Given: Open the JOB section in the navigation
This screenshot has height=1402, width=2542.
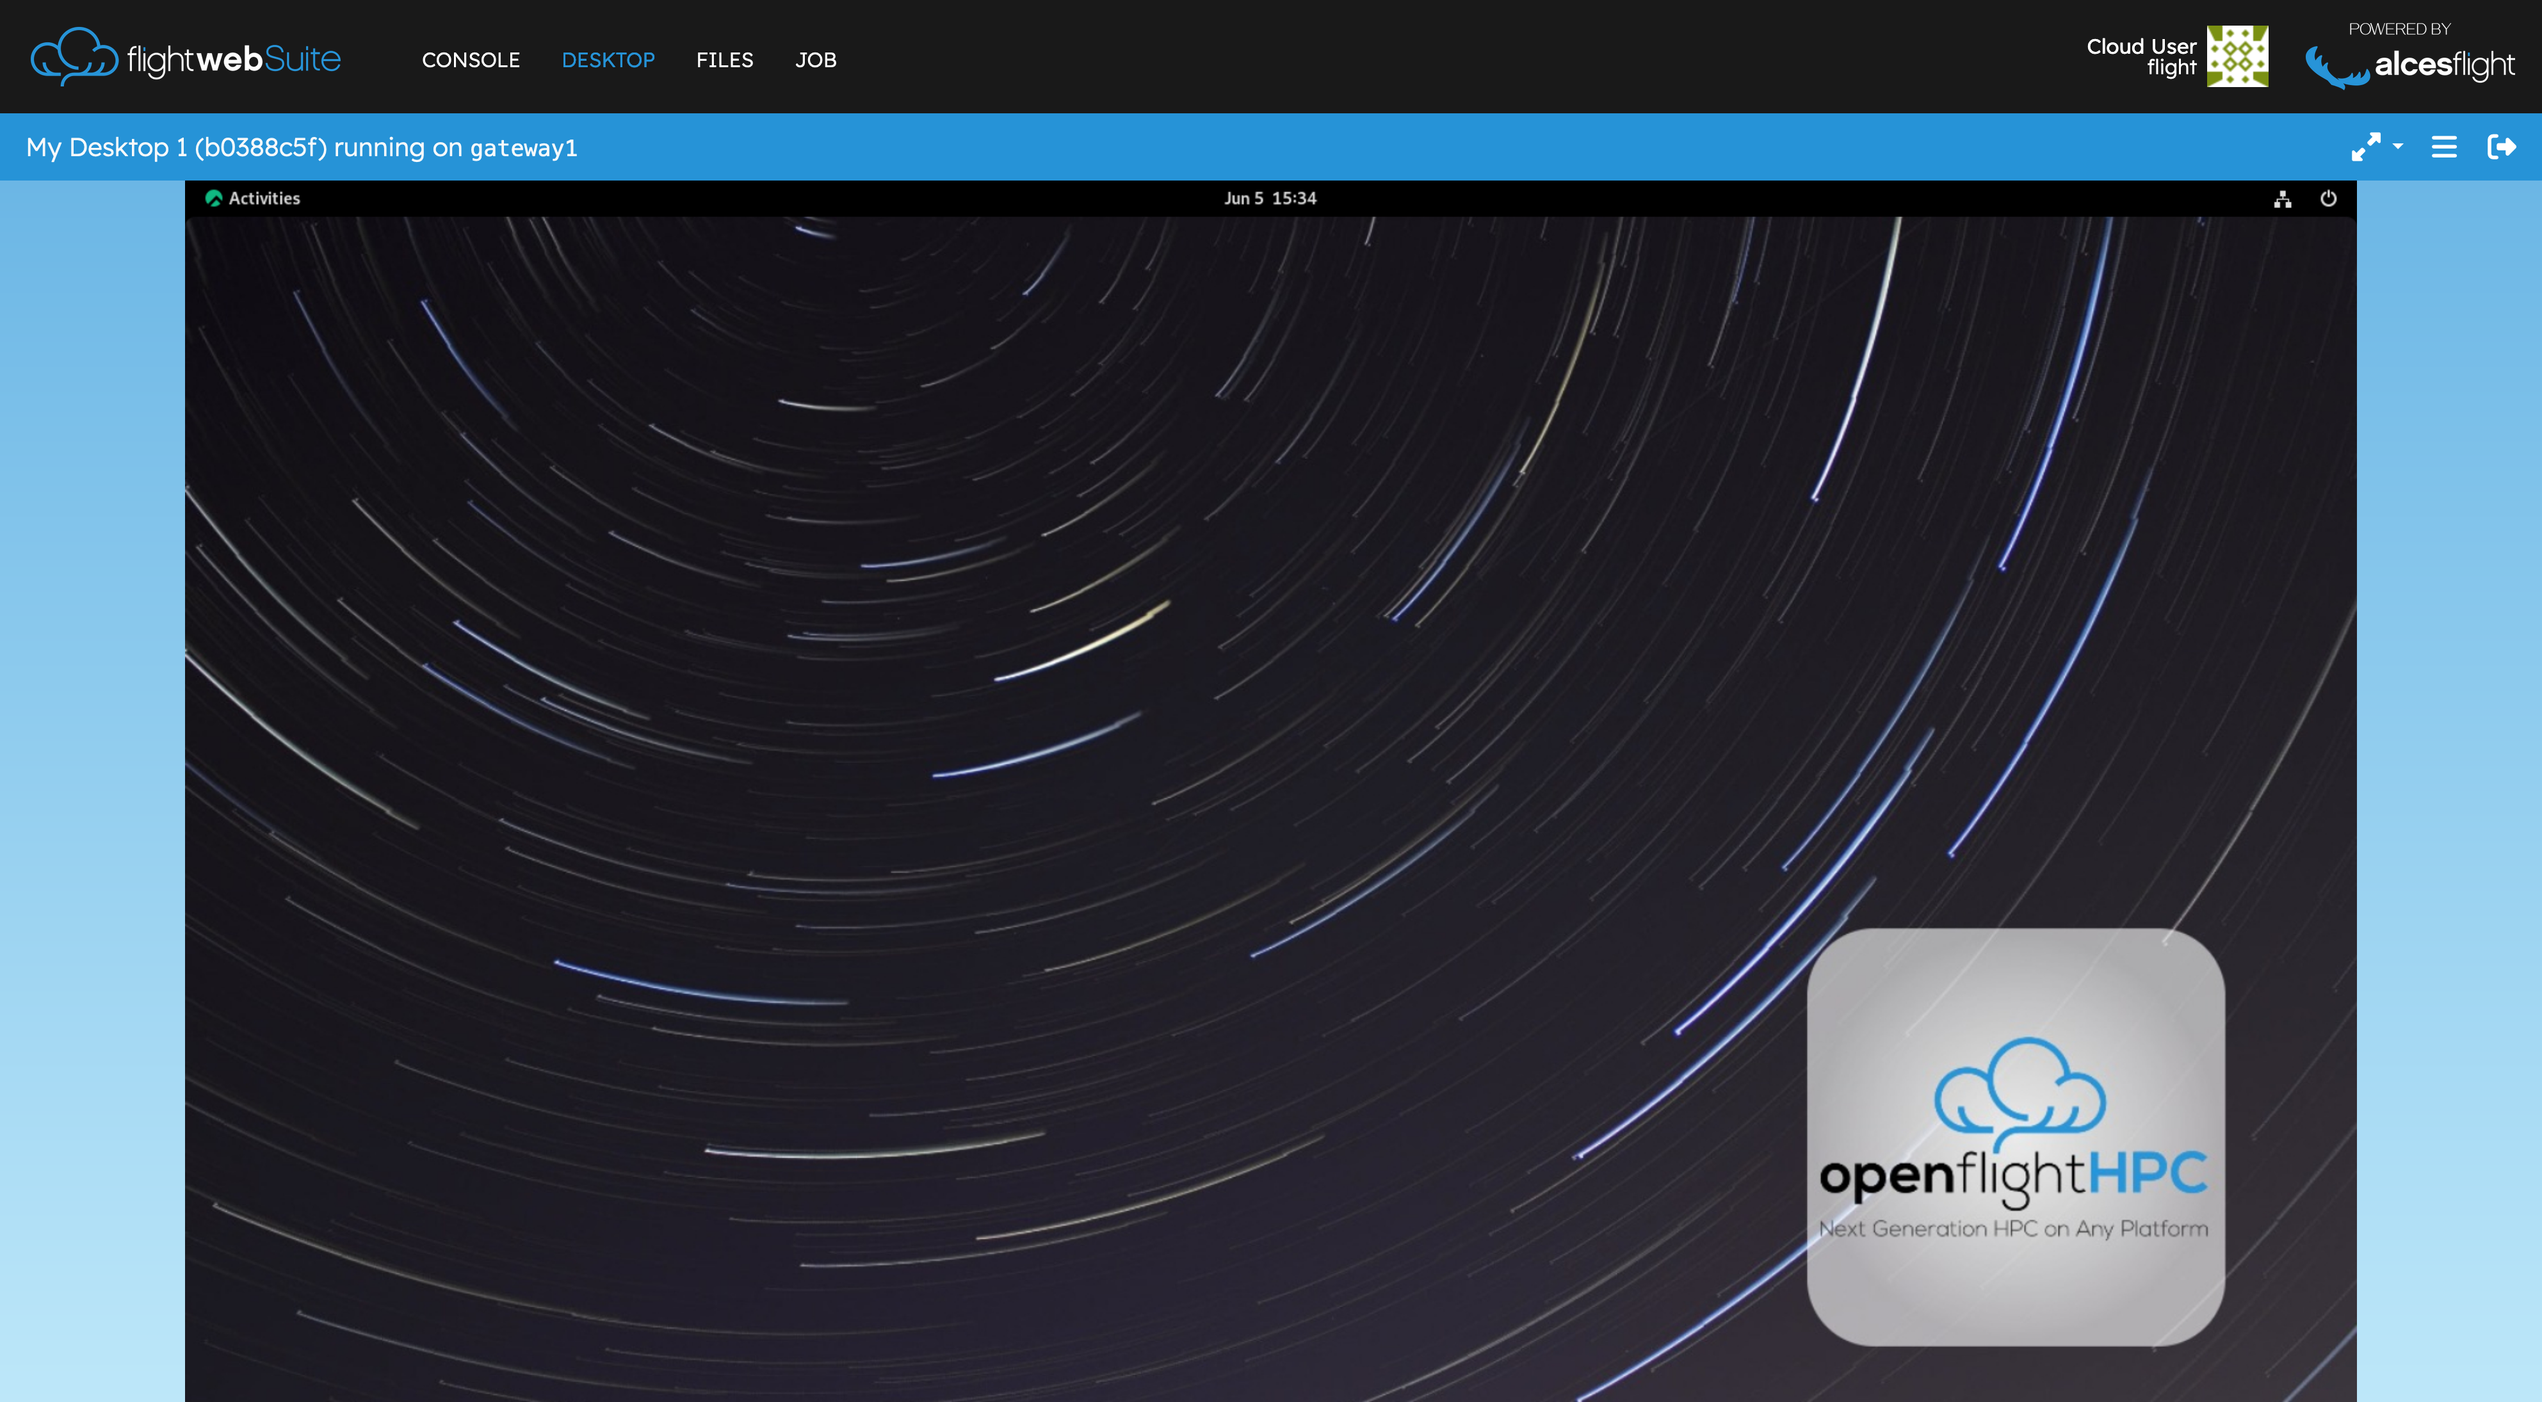Looking at the screenshot, I should 816,59.
